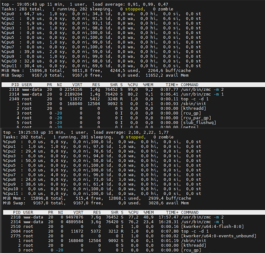Viewport: 265px width, 253px height.
Task: Click the '2264,6 buff/cache' memory value
Action: (169, 70)
